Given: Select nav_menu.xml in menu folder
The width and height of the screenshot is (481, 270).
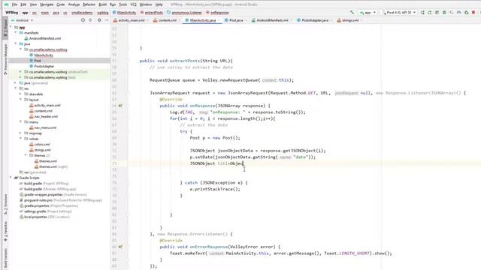Looking at the screenshot, I should 45,127.
